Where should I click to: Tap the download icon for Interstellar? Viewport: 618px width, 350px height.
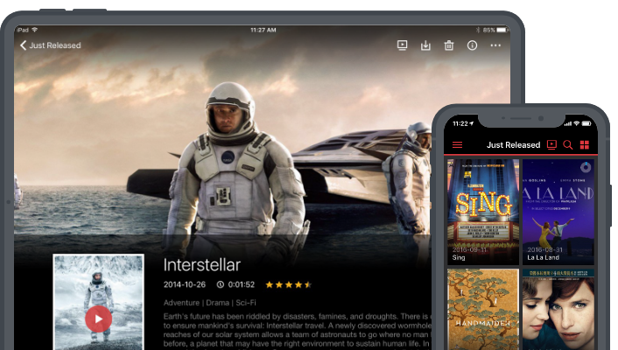425,45
